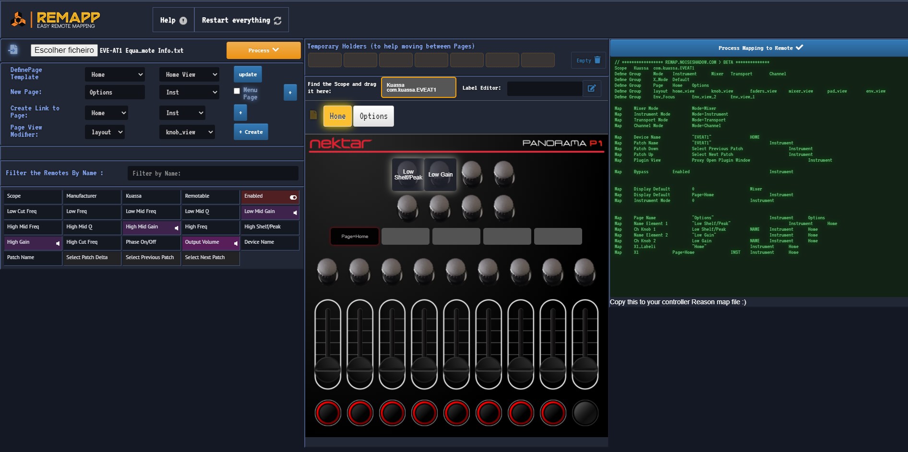908x452 pixels.
Task: Click the + Create button
Action: [x=251, y=132]
